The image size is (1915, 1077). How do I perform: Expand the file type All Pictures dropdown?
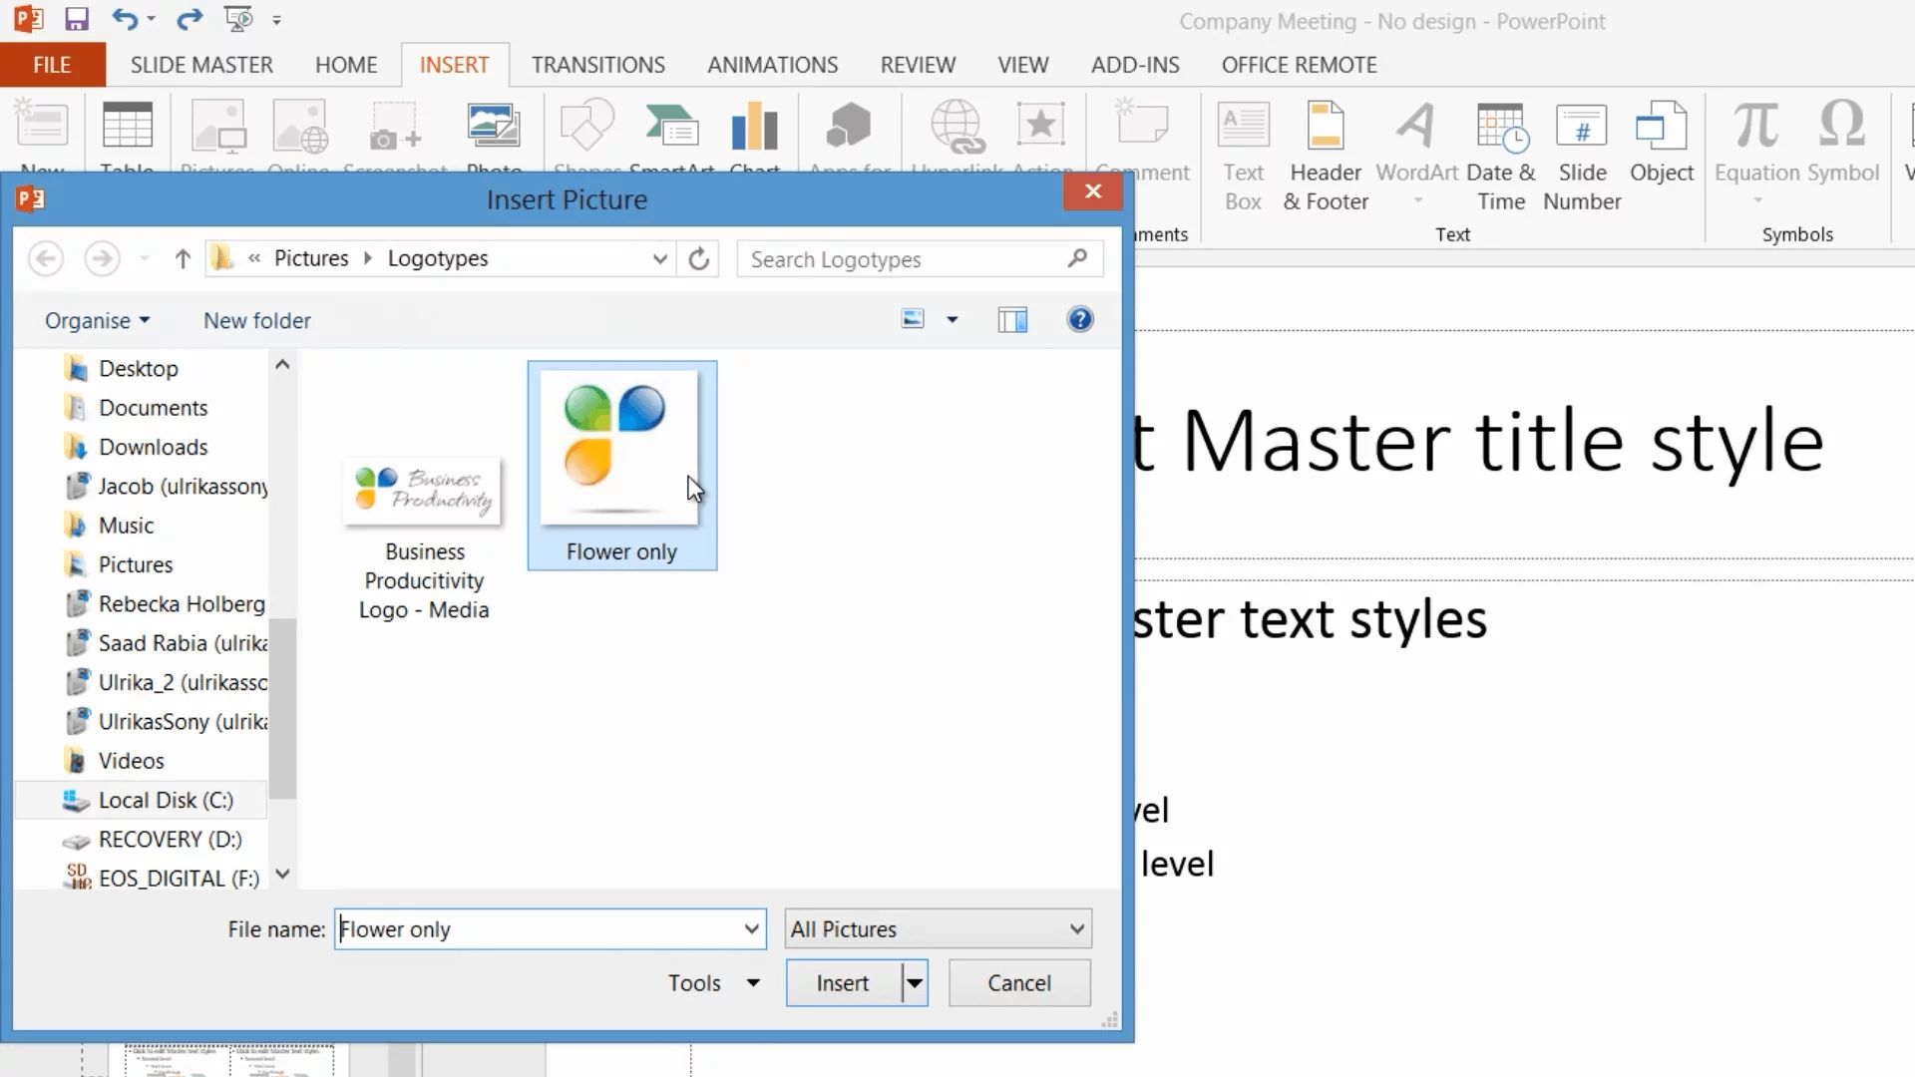[x=1076, y=929]
